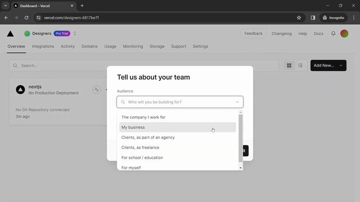Click the dropdown scrollbar up arrow
This screenshot has width=360, height=202.
pyautogui.click(x=240, y=112)
